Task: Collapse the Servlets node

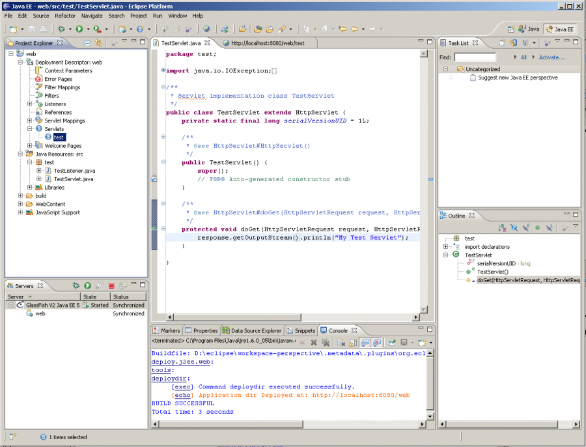Action: coord(30,129)
